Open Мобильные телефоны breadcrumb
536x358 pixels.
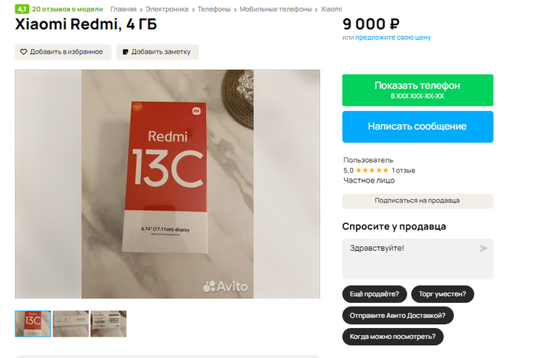tap(276, 9)
